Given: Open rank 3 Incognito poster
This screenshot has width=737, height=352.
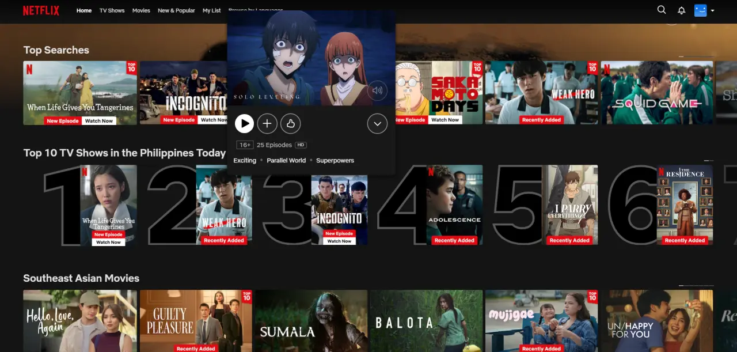Looking at the screenshot, I should coord(339,210).
